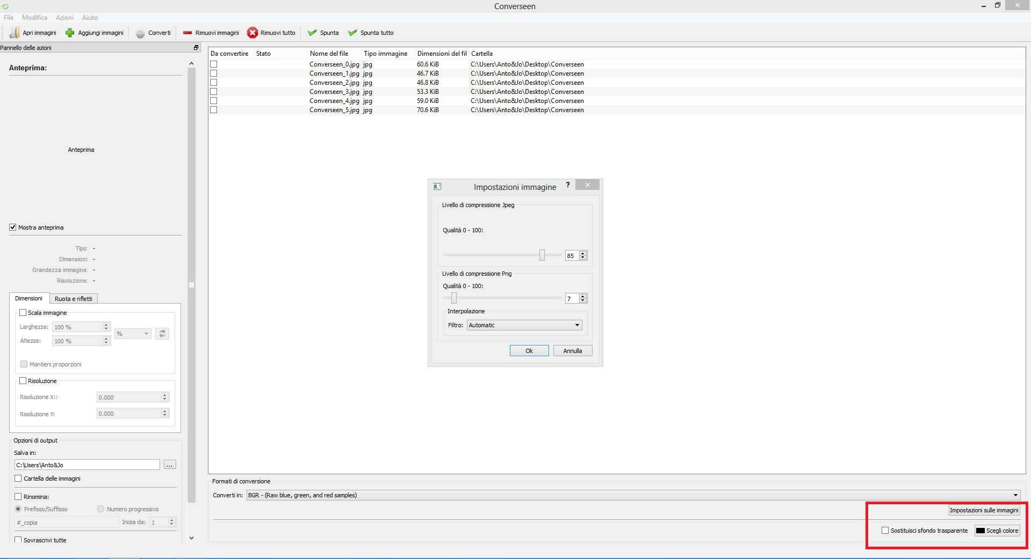Switch to the Ruota e rifletti tab

coord(74,299)
